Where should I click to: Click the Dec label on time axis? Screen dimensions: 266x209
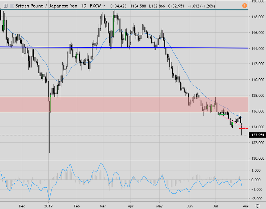[x=22, y=206]
